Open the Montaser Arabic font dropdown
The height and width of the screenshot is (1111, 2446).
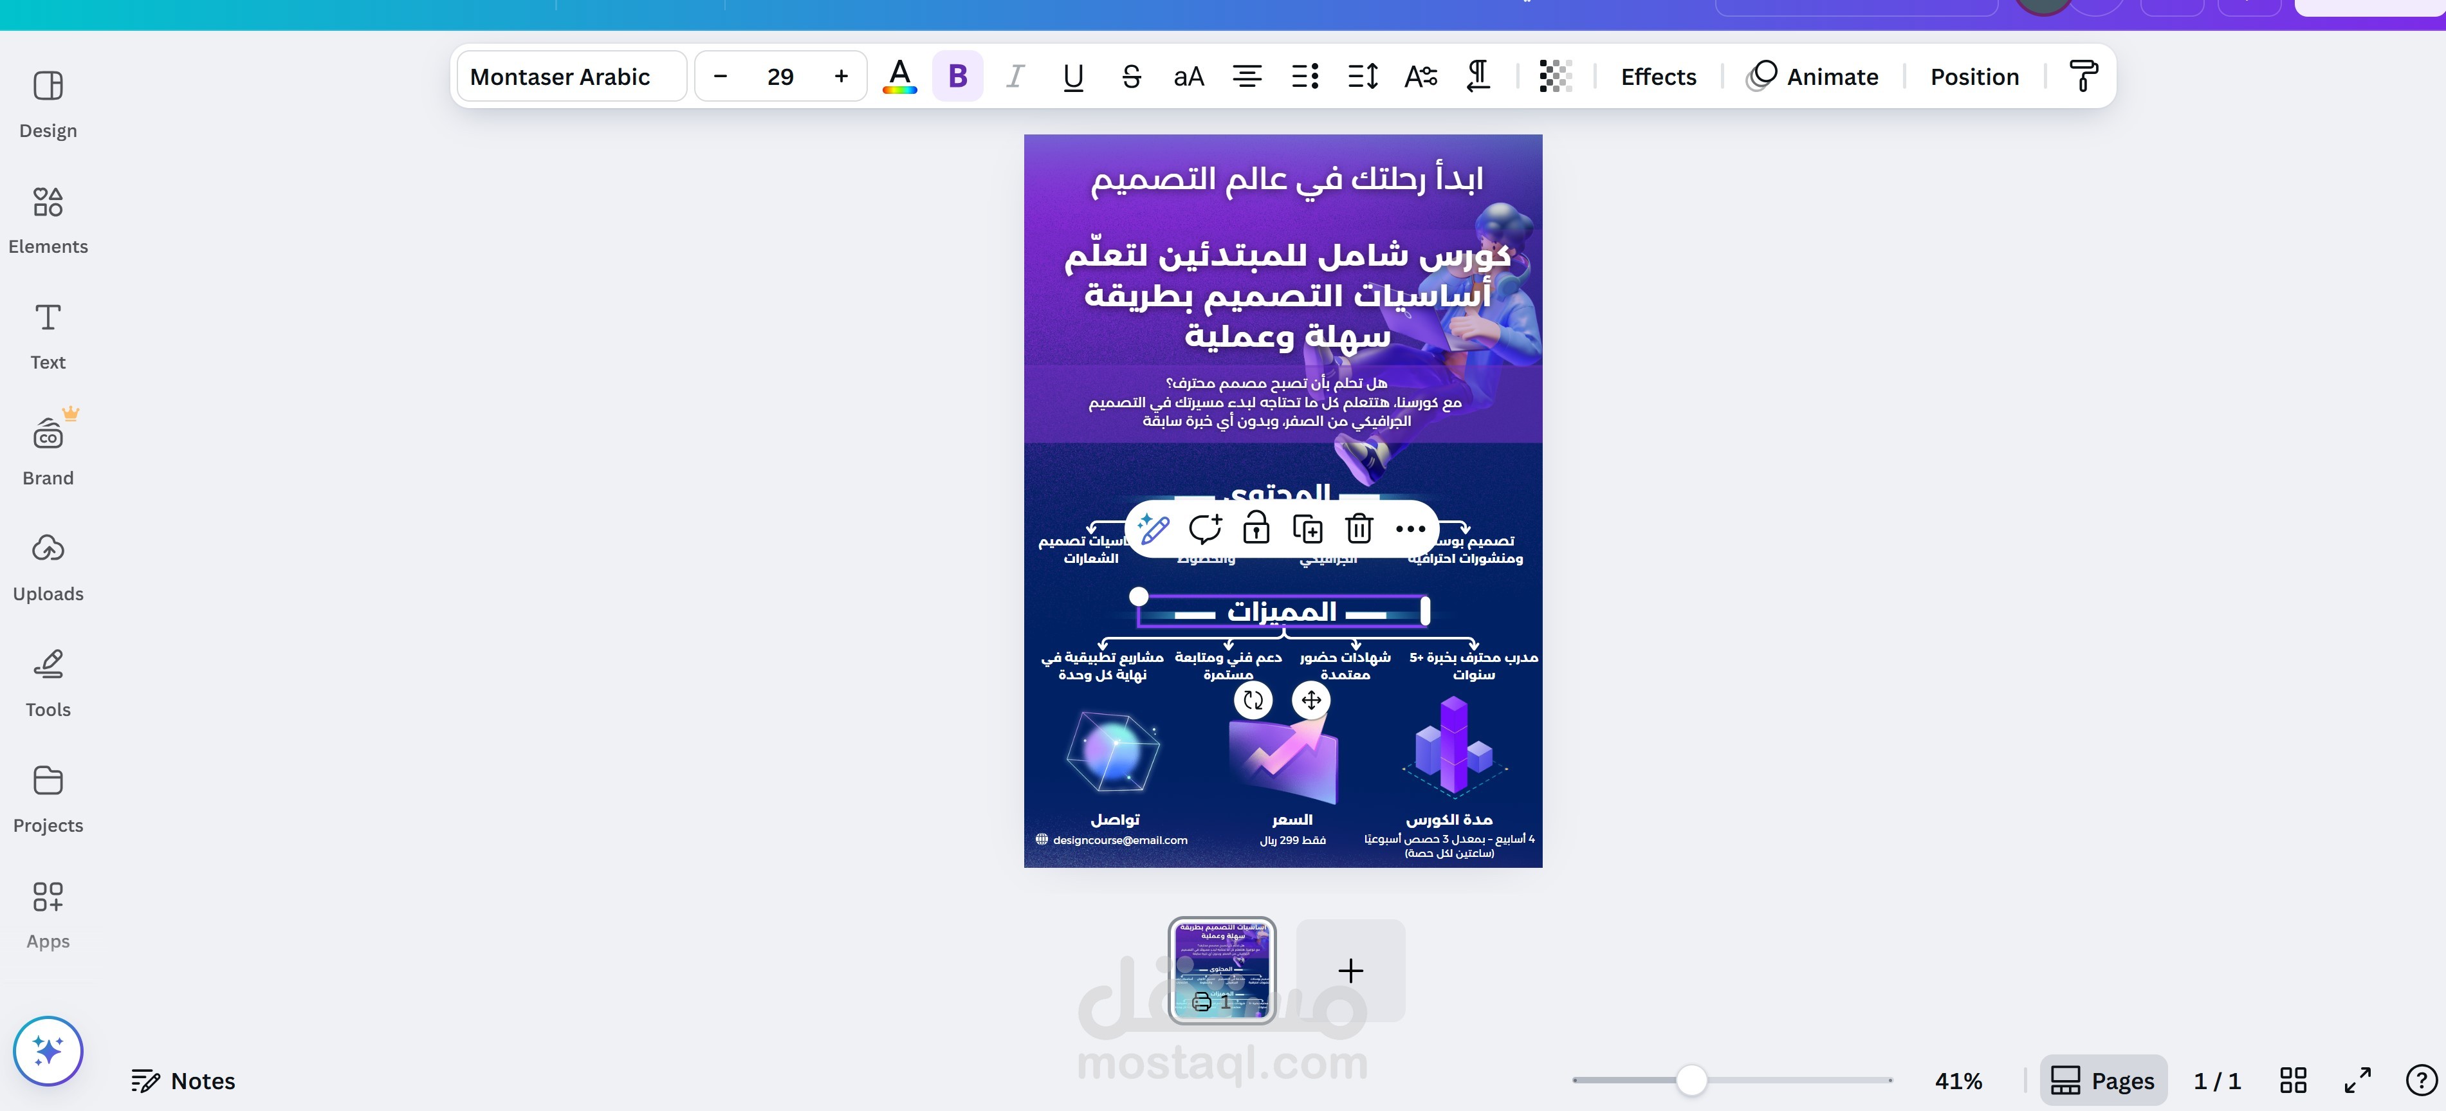point(572,76)
